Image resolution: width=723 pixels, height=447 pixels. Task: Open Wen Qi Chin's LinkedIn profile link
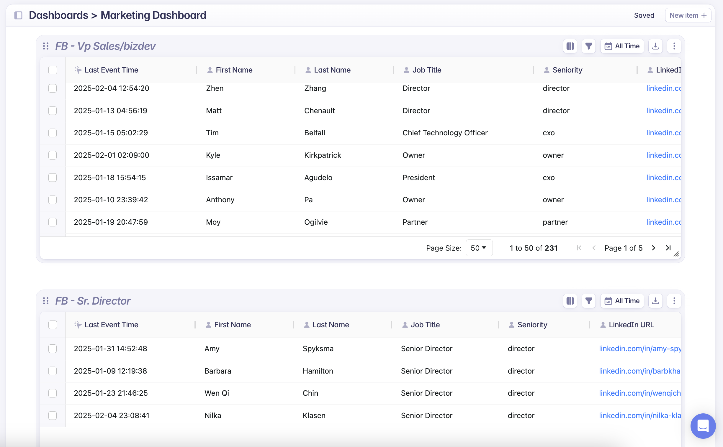[x=640, y=393]
